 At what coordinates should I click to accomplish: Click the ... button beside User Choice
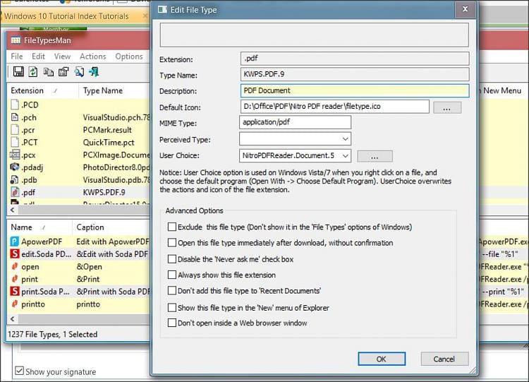pyautogui.click(x=375, y=156)
